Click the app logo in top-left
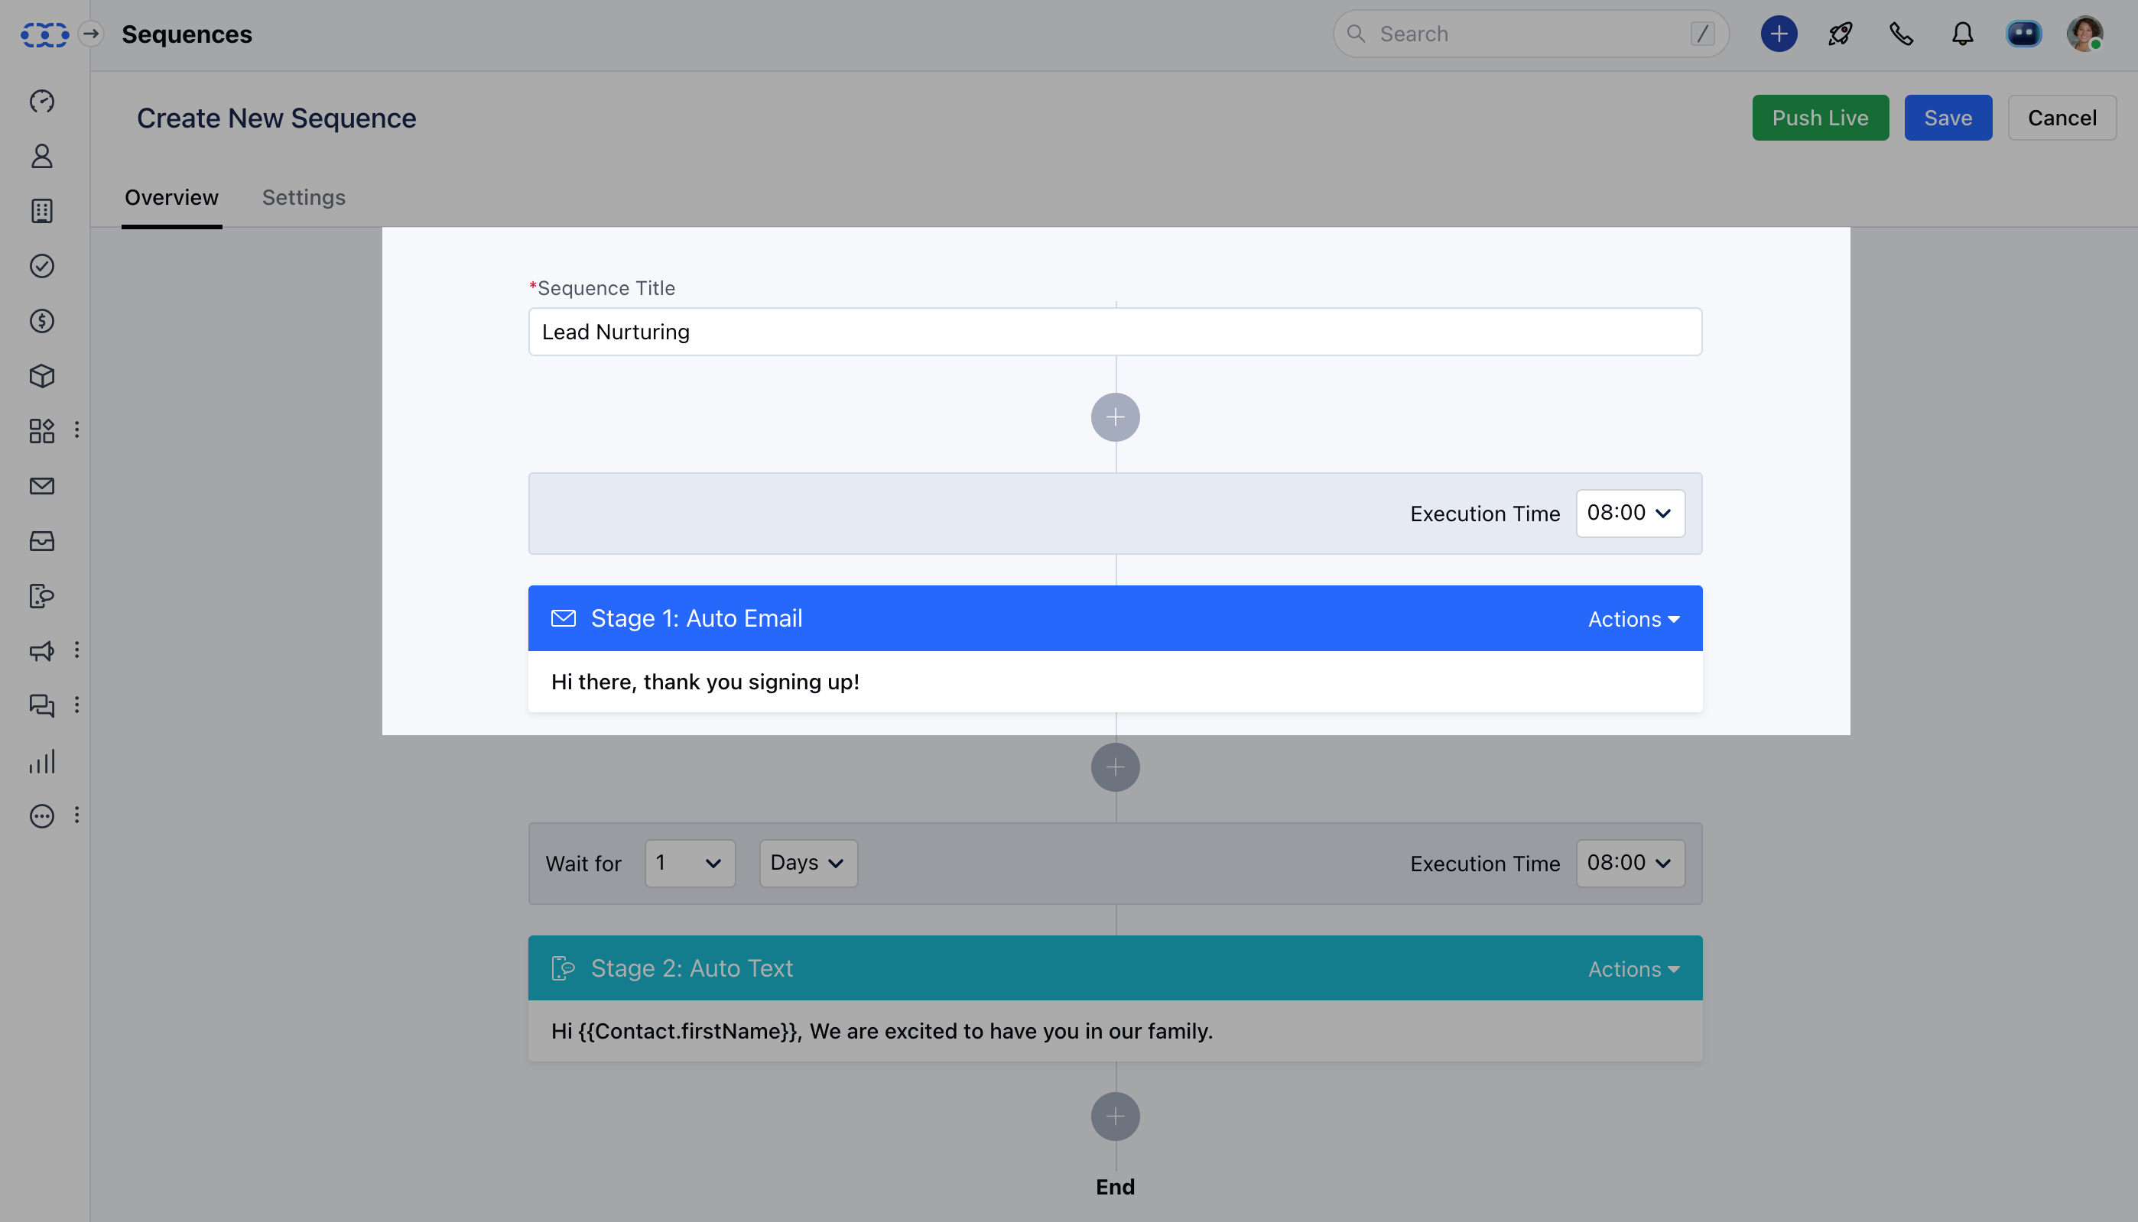This screenshot has width=2138, height=1222. [44, 34]
